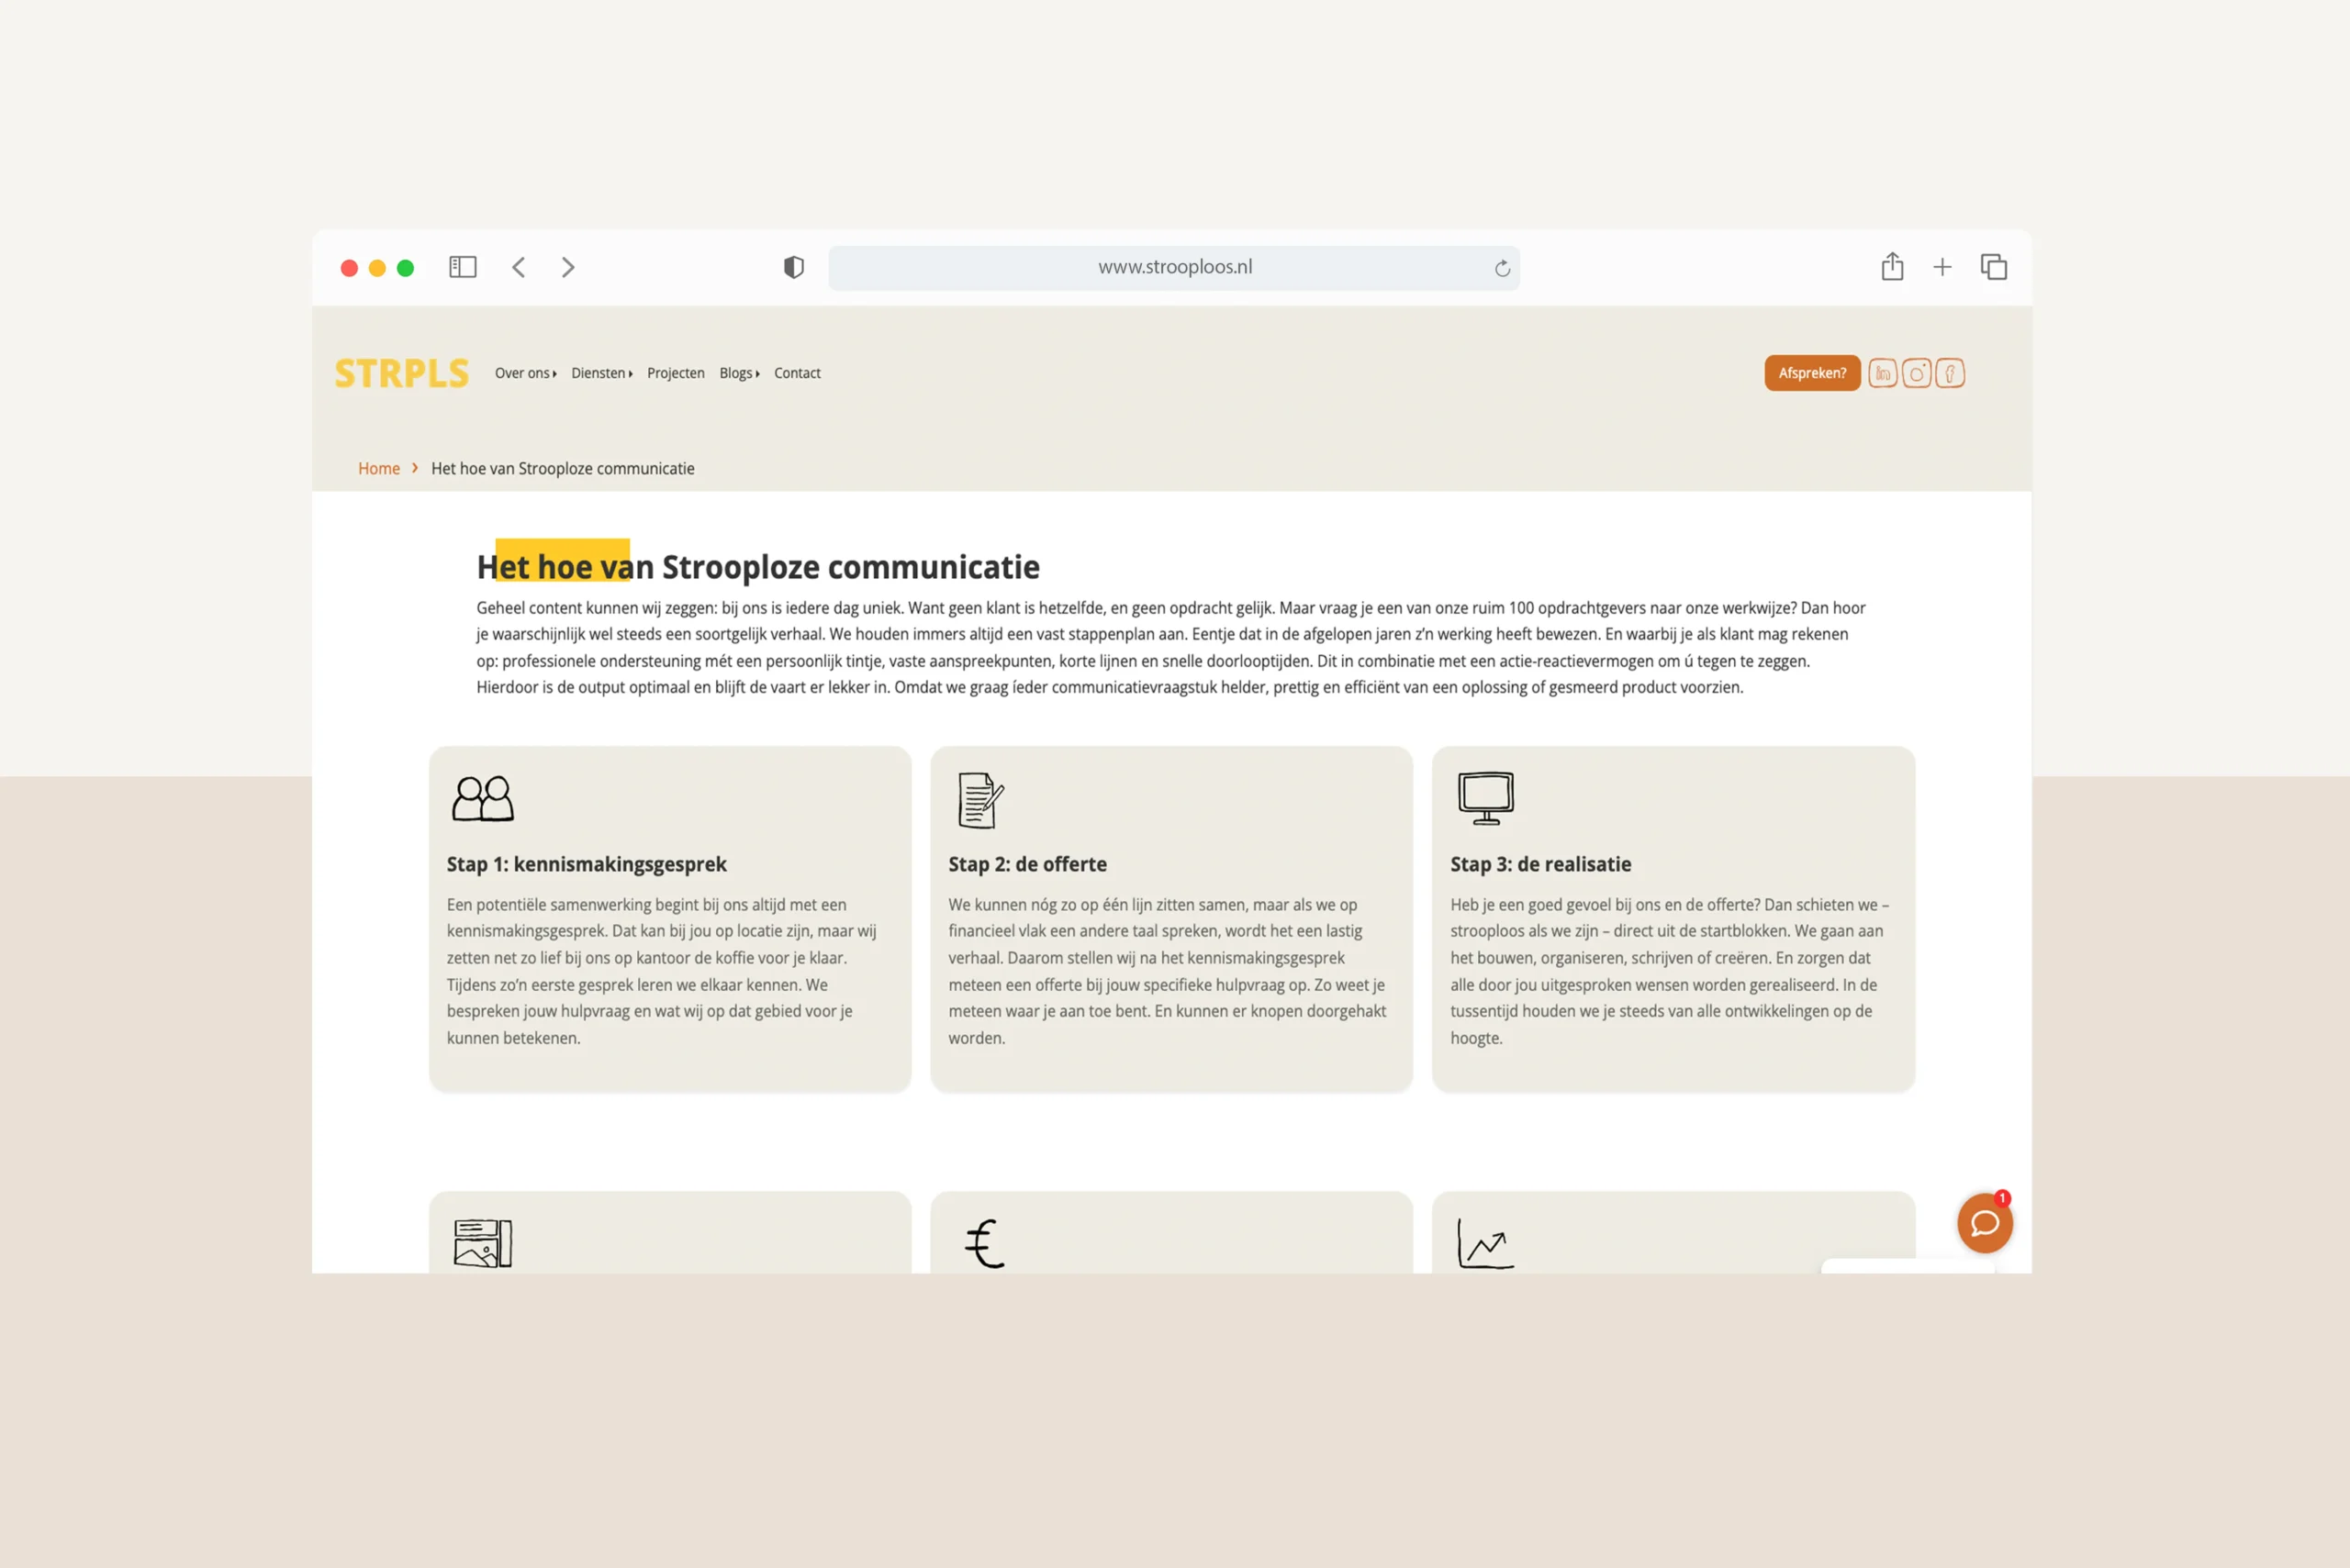This screenshot has width=2350, height=1568.
Task: Expand the Diensten dropdown
Action: tap(601, 373)
